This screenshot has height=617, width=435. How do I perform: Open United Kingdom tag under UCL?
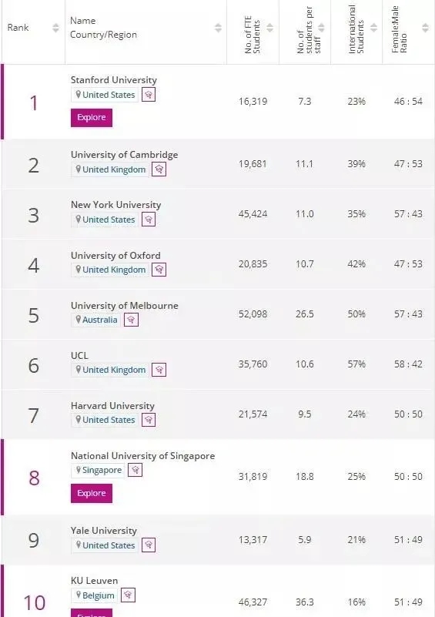click(110, 370)
